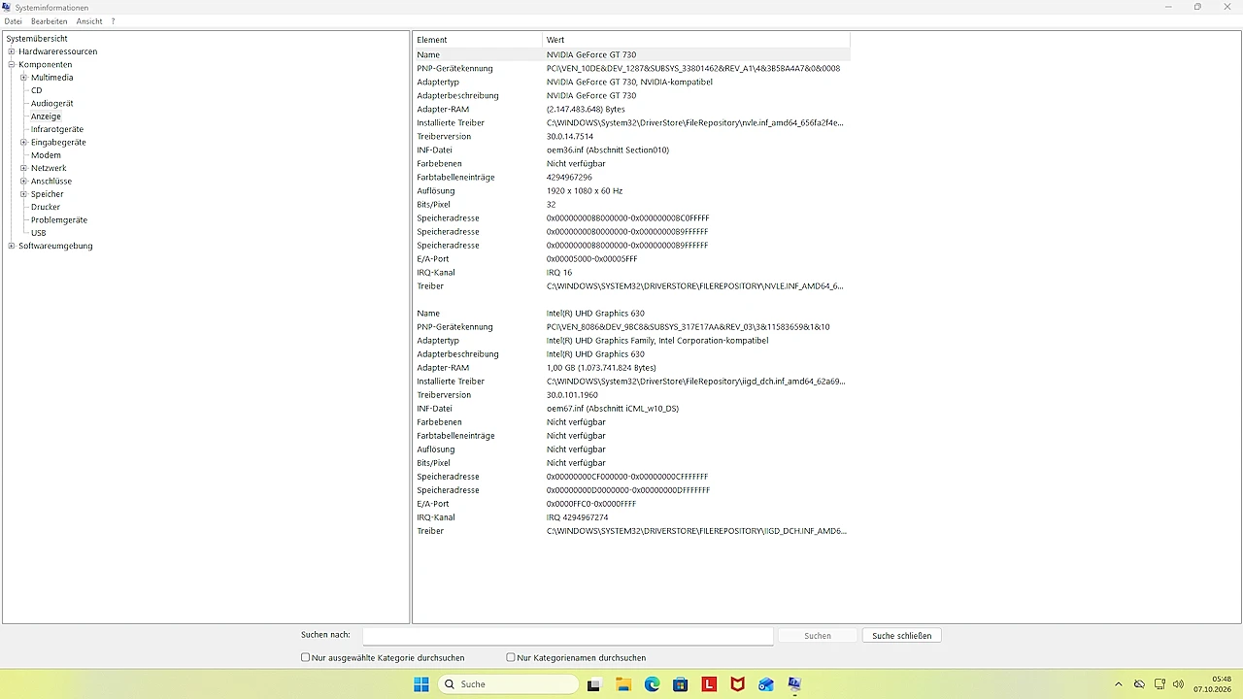Sort by the Wert column header
This screenshot has height=699, width=1243.
(x=696, y=40)
